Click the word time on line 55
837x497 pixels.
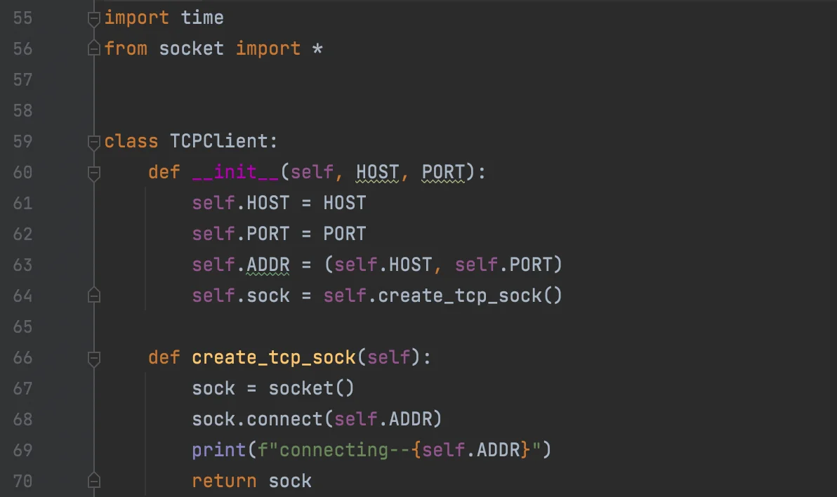tap(202, 18)
